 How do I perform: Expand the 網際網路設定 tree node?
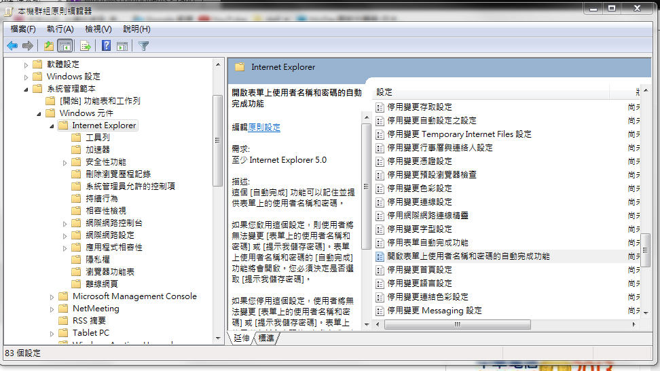[65, 235]
